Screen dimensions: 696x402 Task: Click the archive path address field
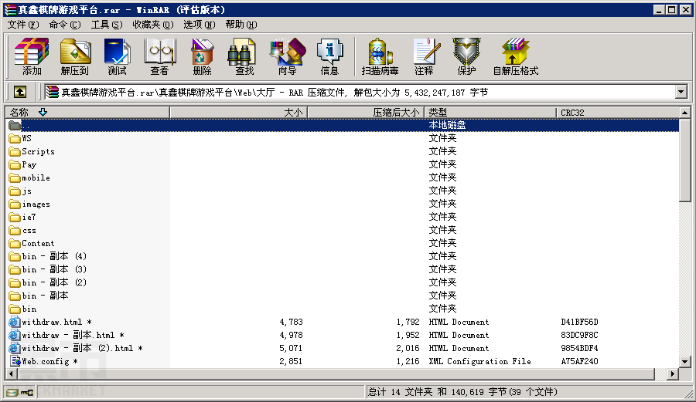tap(360, 92)
